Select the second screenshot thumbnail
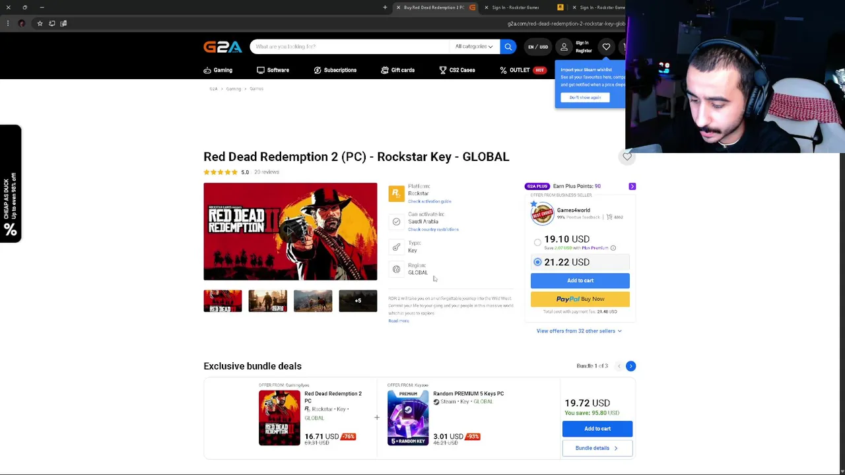Screen dimensions: 845x475 267,301
